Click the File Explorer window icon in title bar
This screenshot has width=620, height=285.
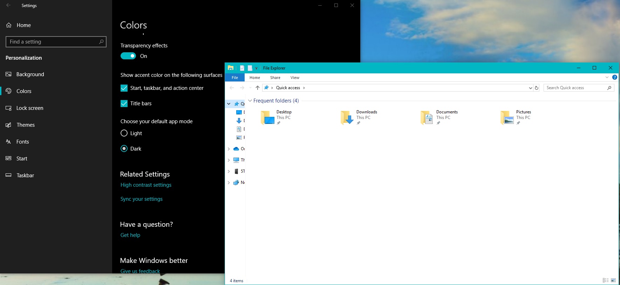click(231, 68)
